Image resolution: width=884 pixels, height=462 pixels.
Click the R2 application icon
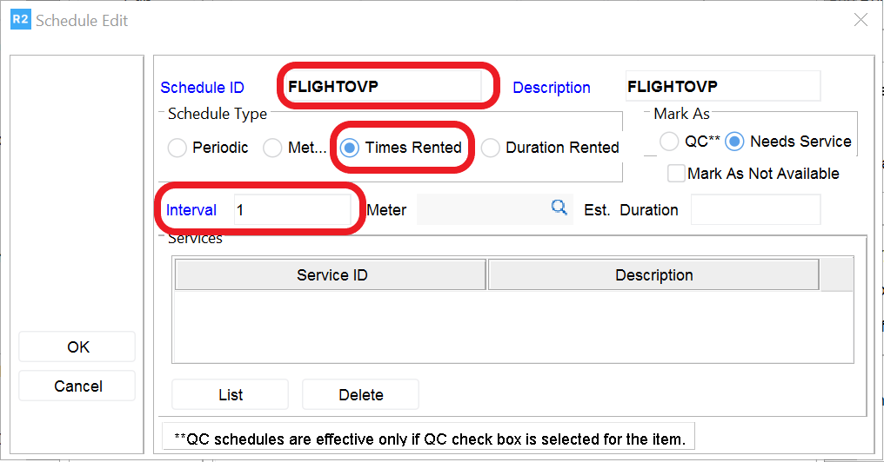click(x=20, y=20)
